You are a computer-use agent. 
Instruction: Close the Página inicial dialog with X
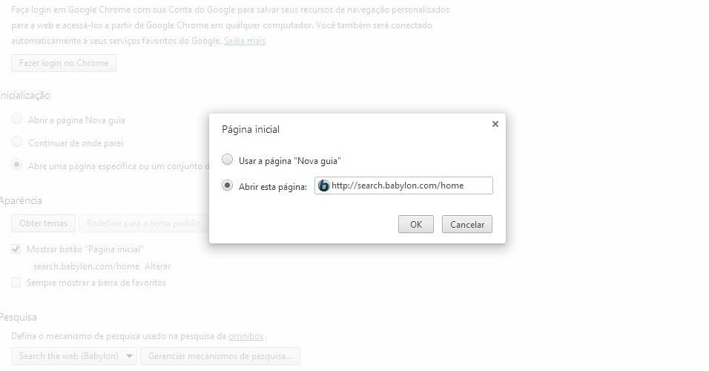click(x=495, y=124)
